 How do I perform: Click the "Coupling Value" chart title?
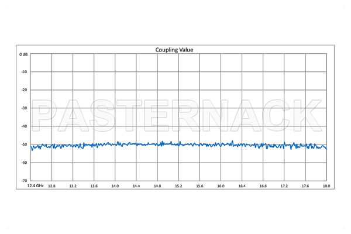(174, 50)
